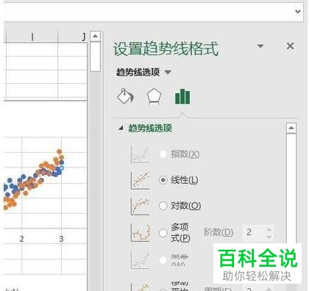The height and width of the screenshot is (291, 309).
Task: Select the 多项式(P) polynomial radio button
Action: point(163,233)
